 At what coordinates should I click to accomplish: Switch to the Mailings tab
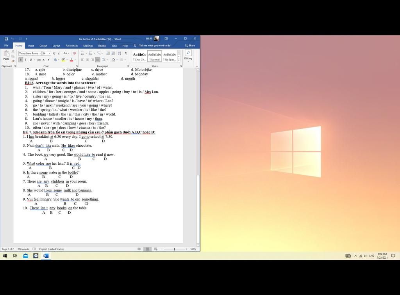coord(88,46)
